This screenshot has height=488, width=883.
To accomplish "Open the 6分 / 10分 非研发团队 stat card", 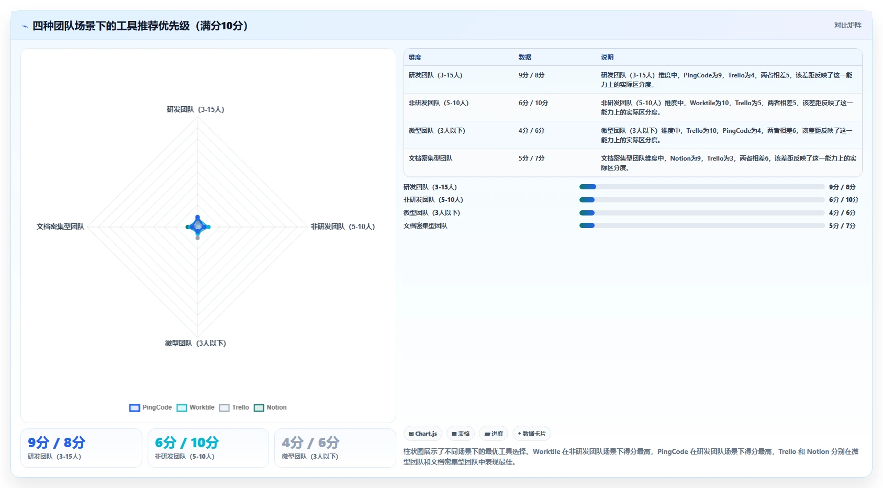I will (208, 448).
